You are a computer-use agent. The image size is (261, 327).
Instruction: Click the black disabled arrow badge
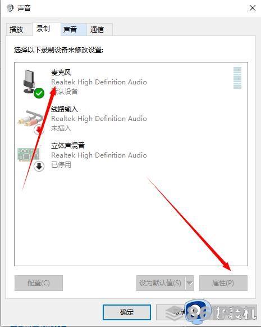39,167
